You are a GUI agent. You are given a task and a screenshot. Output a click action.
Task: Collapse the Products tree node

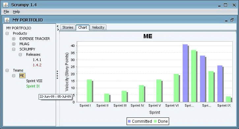(7, 33)
